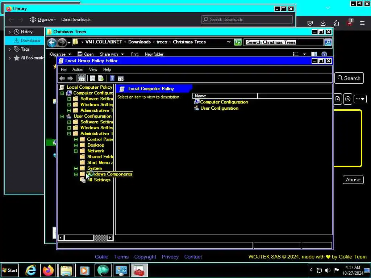
Task: Click the New folder command in Christmas Trees
Action: (x=154, y=54)
